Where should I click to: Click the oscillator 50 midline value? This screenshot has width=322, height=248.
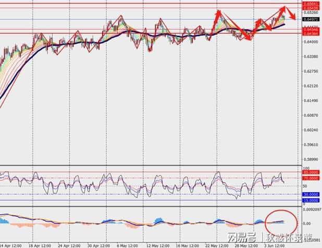(x=305, y=186)
